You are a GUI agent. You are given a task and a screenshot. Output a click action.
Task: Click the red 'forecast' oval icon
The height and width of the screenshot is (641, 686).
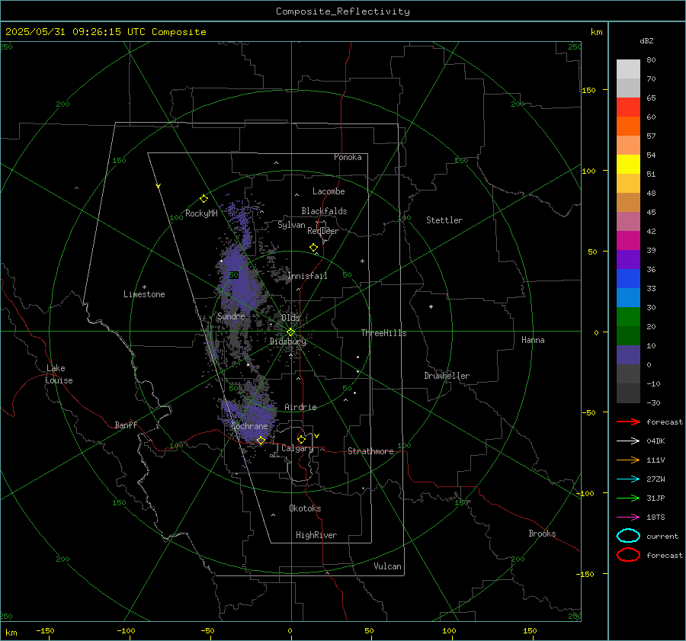(x=628, y=555)
